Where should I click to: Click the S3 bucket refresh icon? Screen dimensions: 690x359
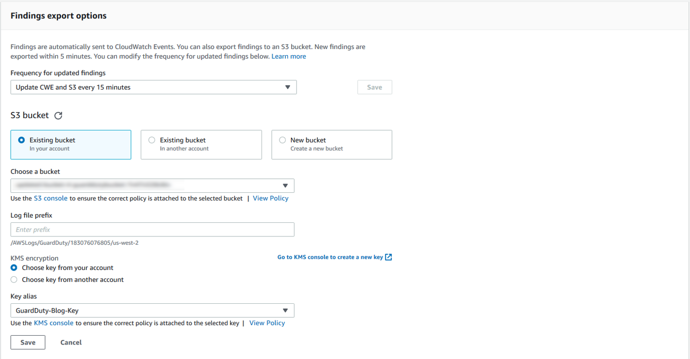tap(58, 115)
